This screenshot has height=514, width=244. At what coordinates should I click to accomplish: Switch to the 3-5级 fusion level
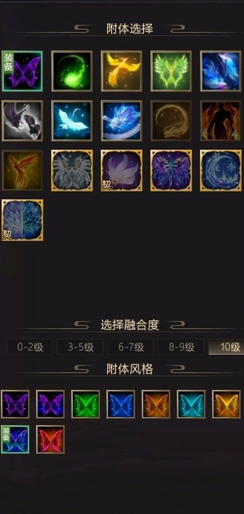click(80, 347)
